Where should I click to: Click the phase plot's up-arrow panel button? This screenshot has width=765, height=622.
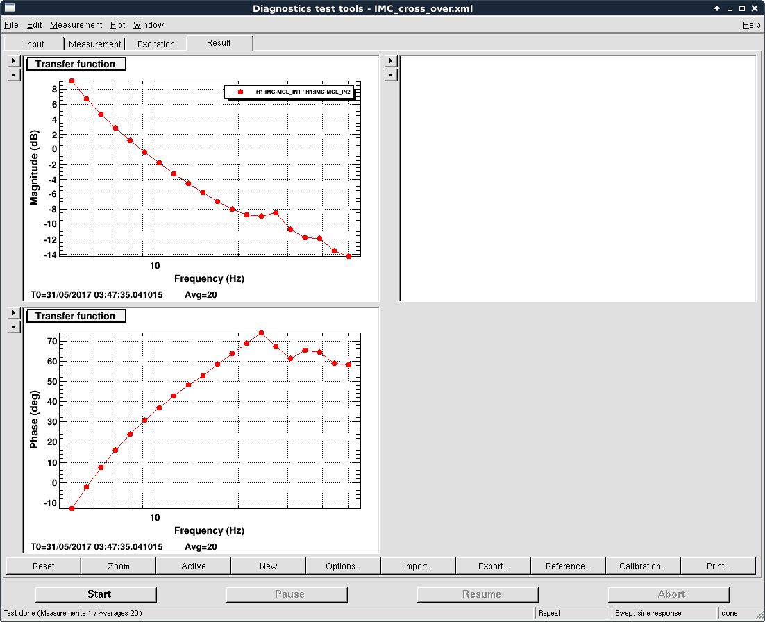(x=14, y=327)
